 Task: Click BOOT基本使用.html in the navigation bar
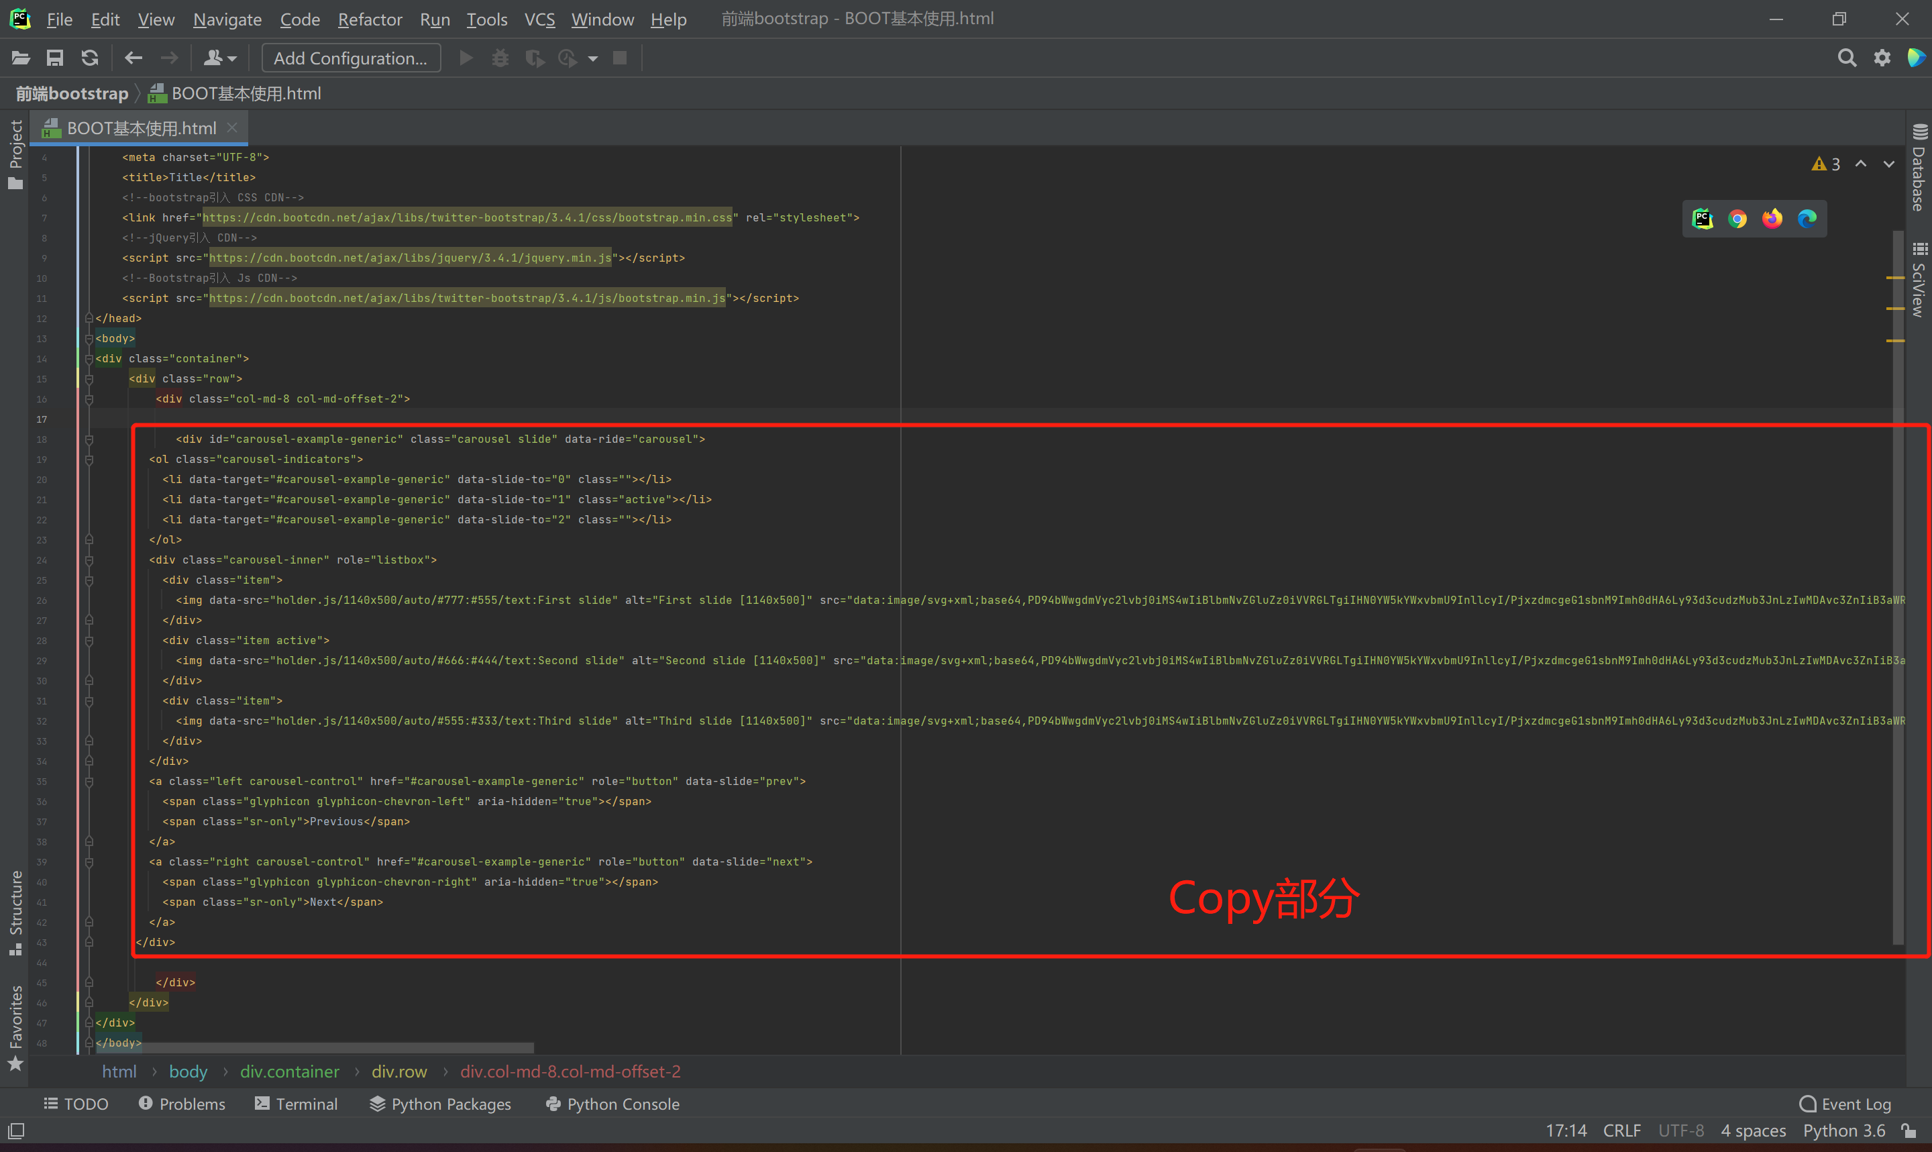click(x=235, y=94)
